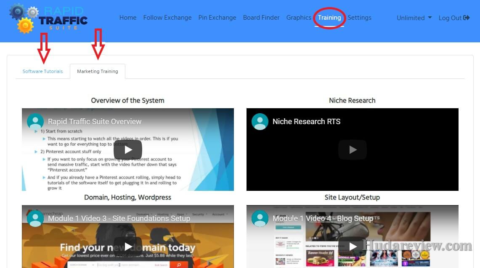Viewport: 480px width, 268px height.
Task: Play the Rapid Traffic Suite Overview video
Action: [x=128, y=150]
